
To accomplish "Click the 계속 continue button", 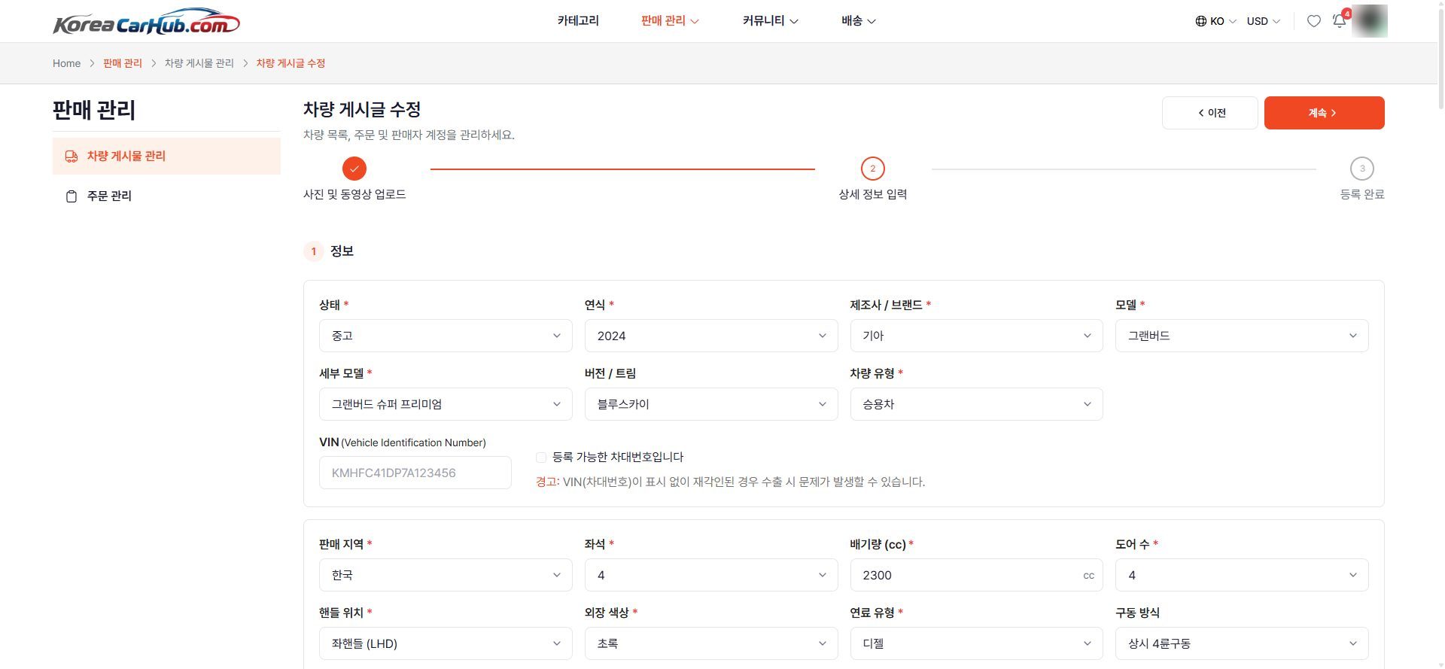I will coord(1324,113).
